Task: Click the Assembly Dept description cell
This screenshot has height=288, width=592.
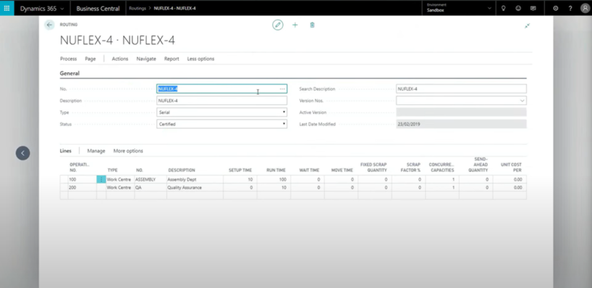Action: (x=195, y=179)
